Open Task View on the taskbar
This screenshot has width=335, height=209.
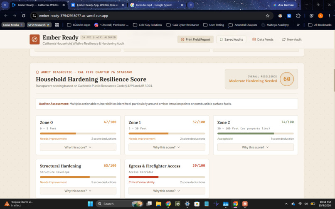149,204
